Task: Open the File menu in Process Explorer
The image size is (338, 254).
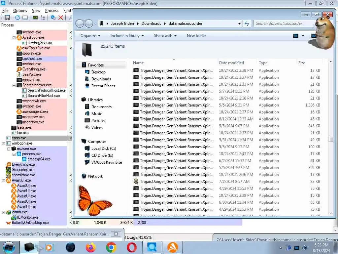Action: pos(5,11)
